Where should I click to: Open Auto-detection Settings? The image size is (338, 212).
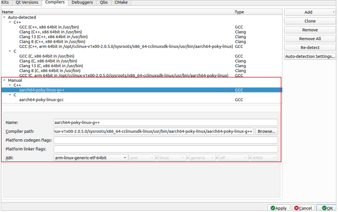[x=310, y=57]
